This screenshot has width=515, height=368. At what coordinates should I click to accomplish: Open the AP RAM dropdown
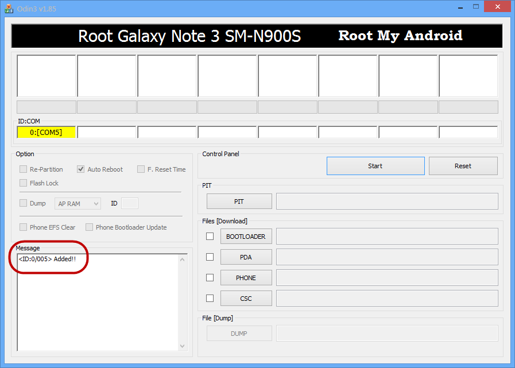[x=78, y=204]
